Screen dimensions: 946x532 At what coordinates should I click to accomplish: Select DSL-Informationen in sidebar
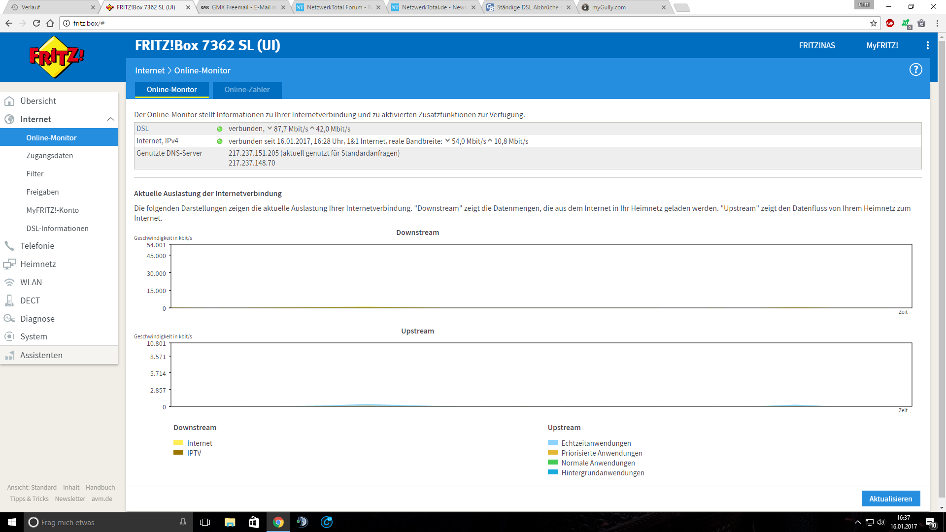point(57,229)
